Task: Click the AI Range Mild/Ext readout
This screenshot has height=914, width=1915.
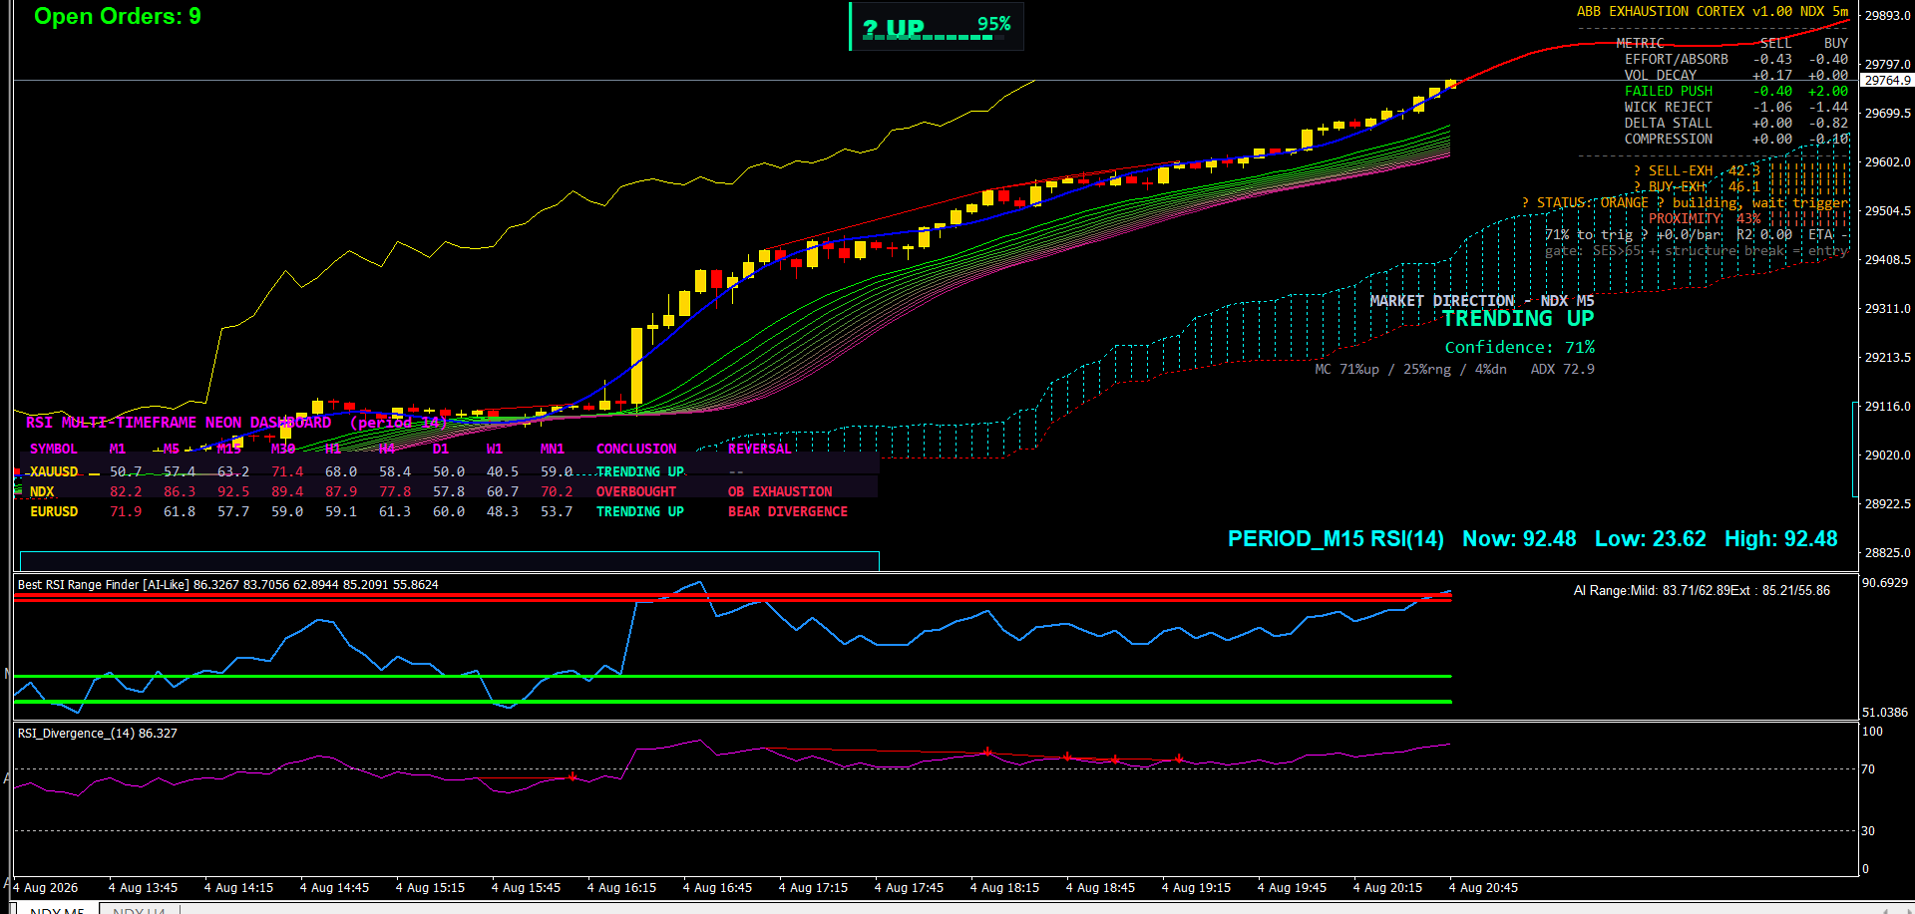Action: tap(1702, 591)
